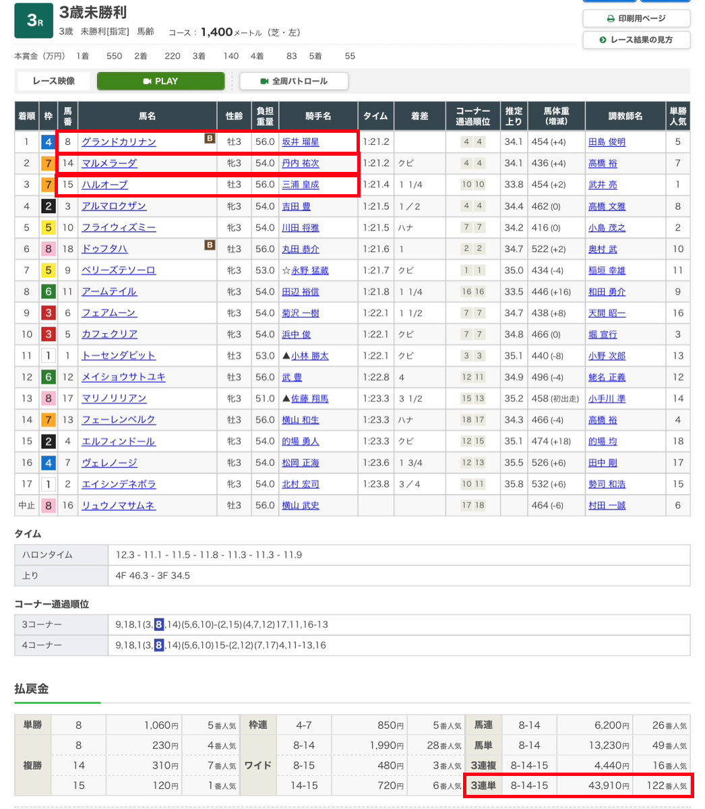705x809 pixels.
Task: View trainer profile for 蛯名 正義
Action: (x=607, y=378)
